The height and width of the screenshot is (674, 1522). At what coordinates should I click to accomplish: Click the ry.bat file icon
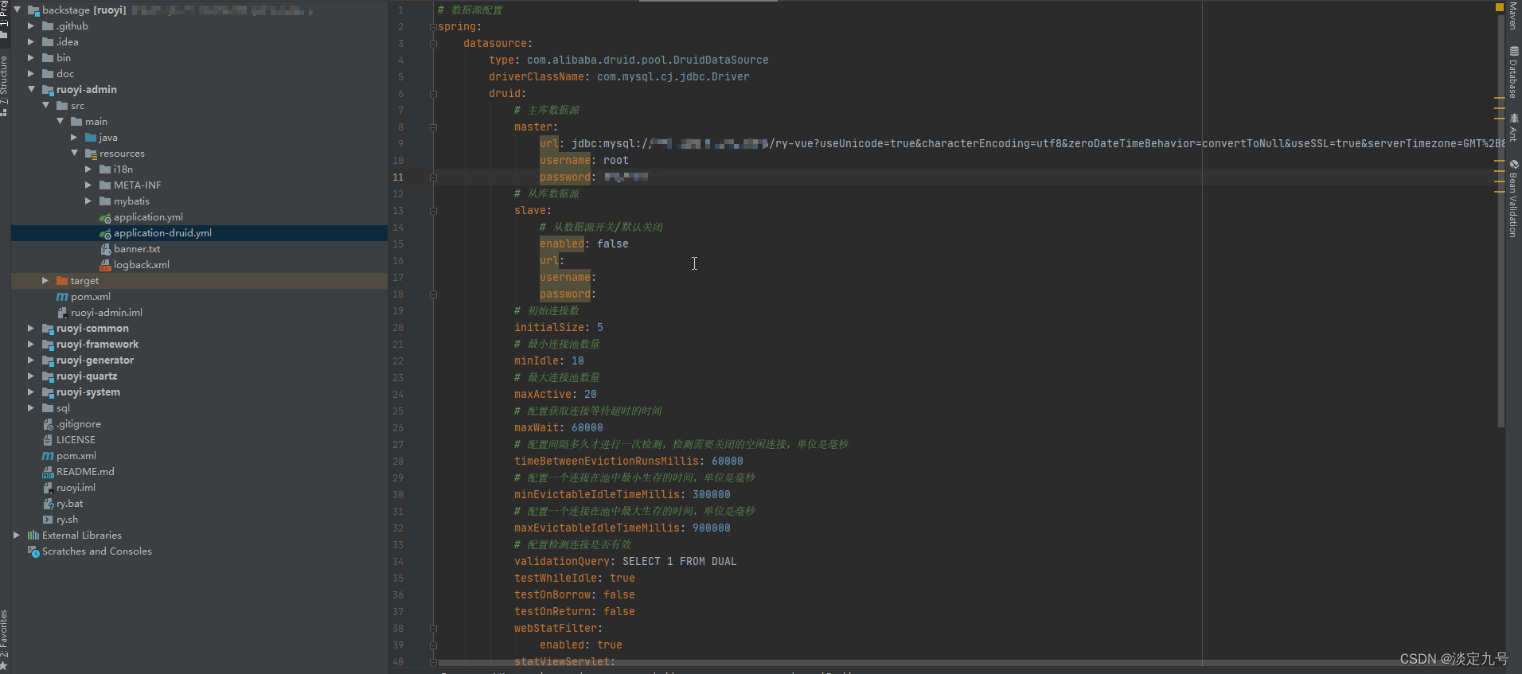tap(48, 504)
